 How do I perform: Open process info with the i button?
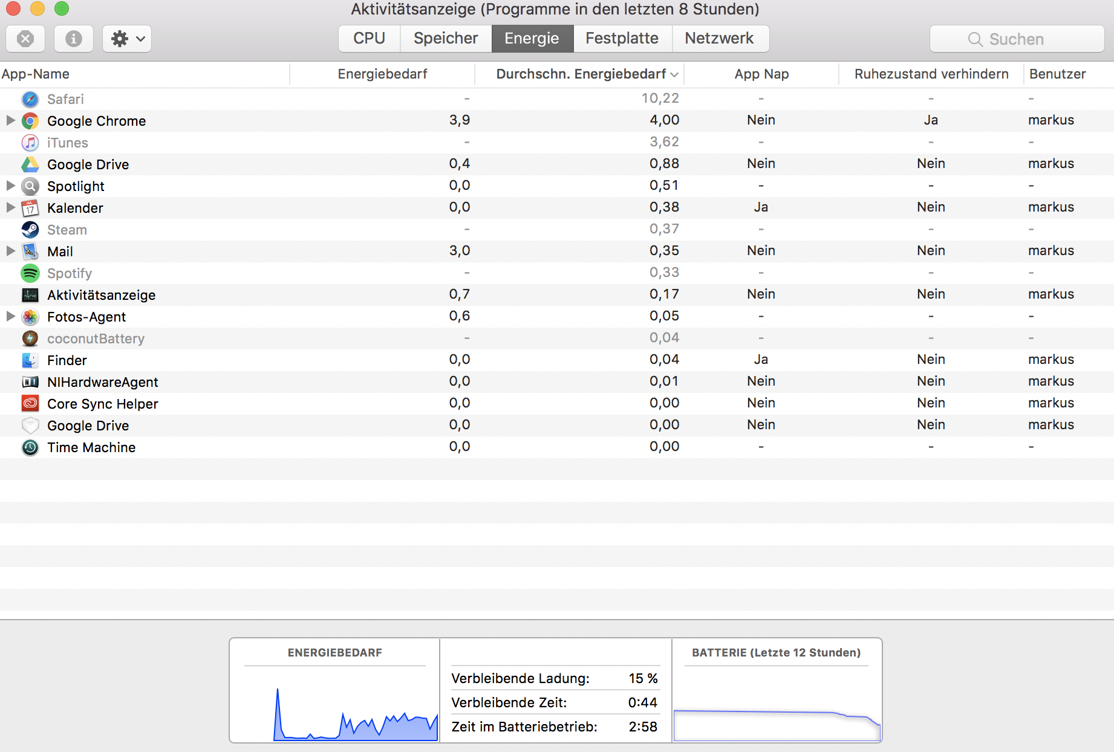[x=74, y=39]
